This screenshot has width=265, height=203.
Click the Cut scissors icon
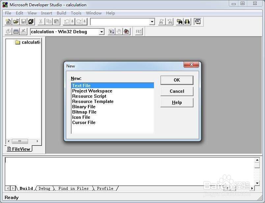pos(41,22)
